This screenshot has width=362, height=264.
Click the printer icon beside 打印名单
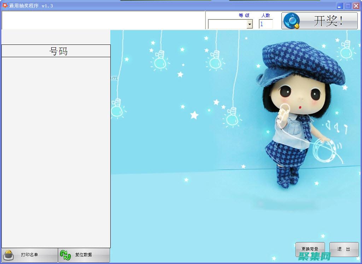[x=8, y=255]
